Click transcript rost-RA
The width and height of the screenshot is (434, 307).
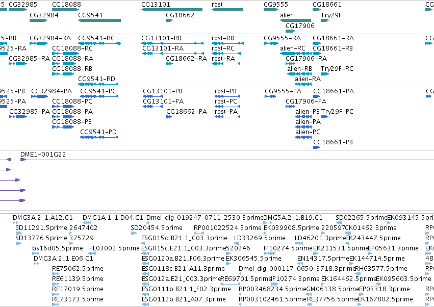[226, 64]
